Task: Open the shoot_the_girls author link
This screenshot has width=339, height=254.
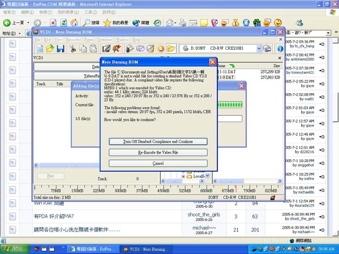Action: click(x=204, y=214)
